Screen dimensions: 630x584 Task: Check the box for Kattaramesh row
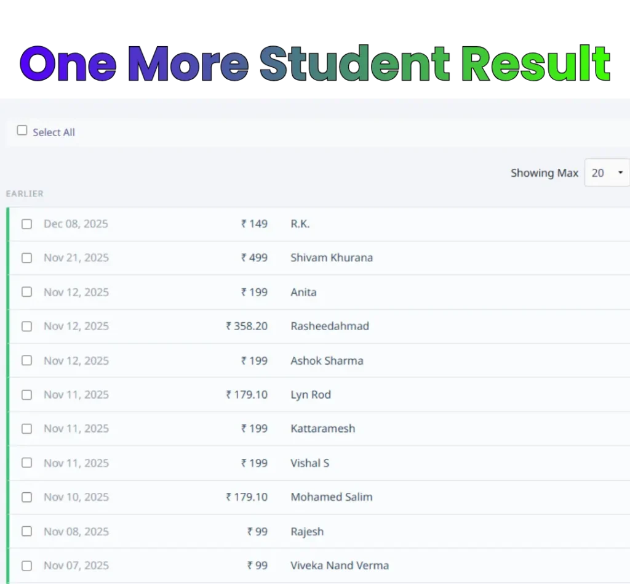26,429
